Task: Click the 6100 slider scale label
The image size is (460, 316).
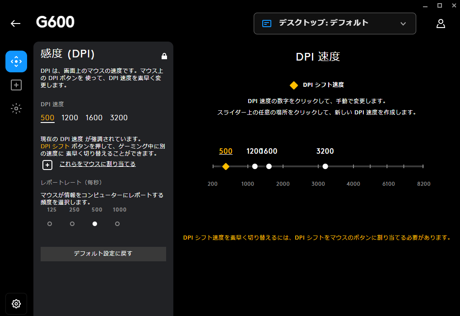Action: (x=389, y=184)
